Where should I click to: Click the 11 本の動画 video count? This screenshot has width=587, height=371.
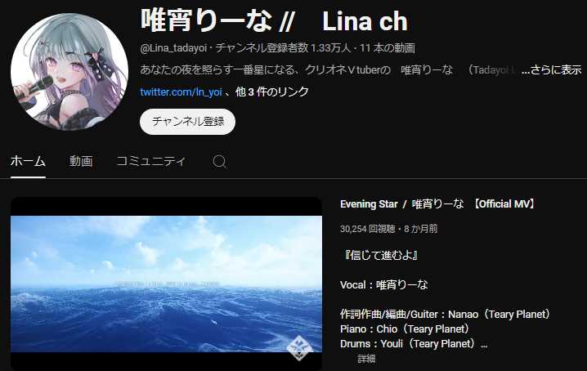[387, 48]
